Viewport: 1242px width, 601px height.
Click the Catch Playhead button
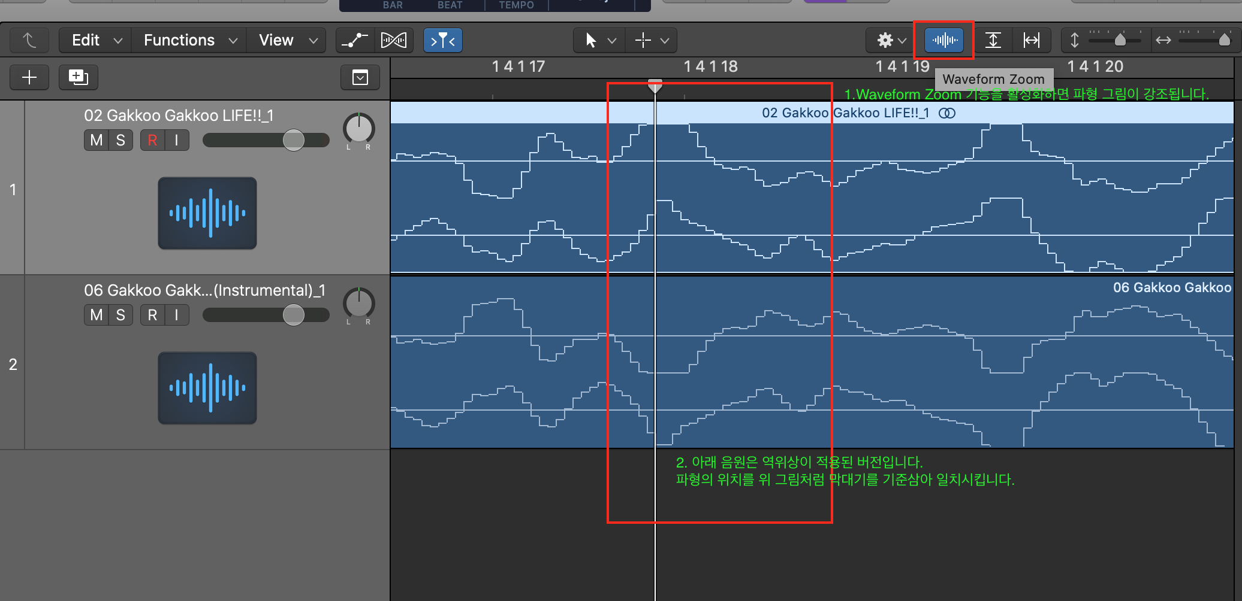click(x=442, y=40)
